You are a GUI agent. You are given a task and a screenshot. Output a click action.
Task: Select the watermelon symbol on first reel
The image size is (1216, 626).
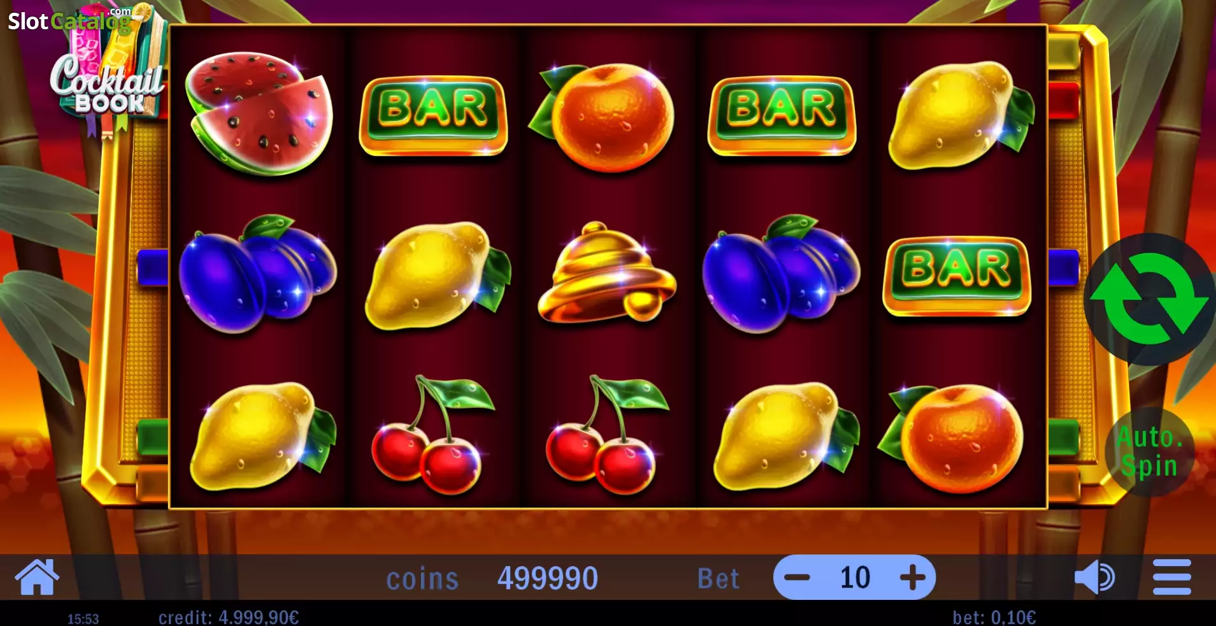(259, 113)
